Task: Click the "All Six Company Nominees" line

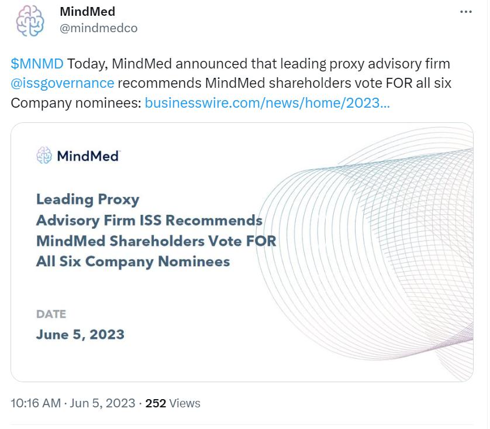Action: [133, 261]
